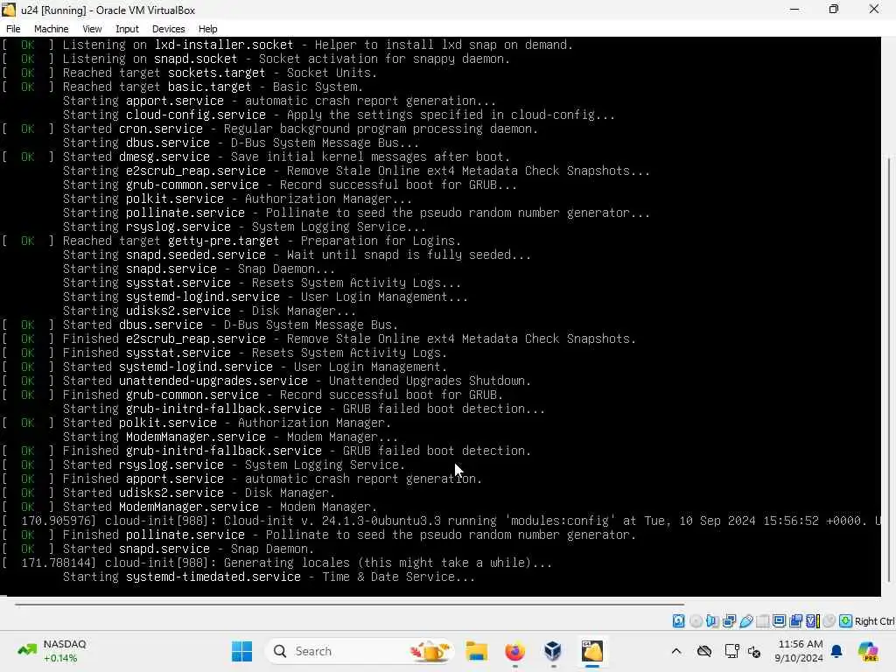Click the shared folders status icon
896x672 pixels.
[762, 620]
